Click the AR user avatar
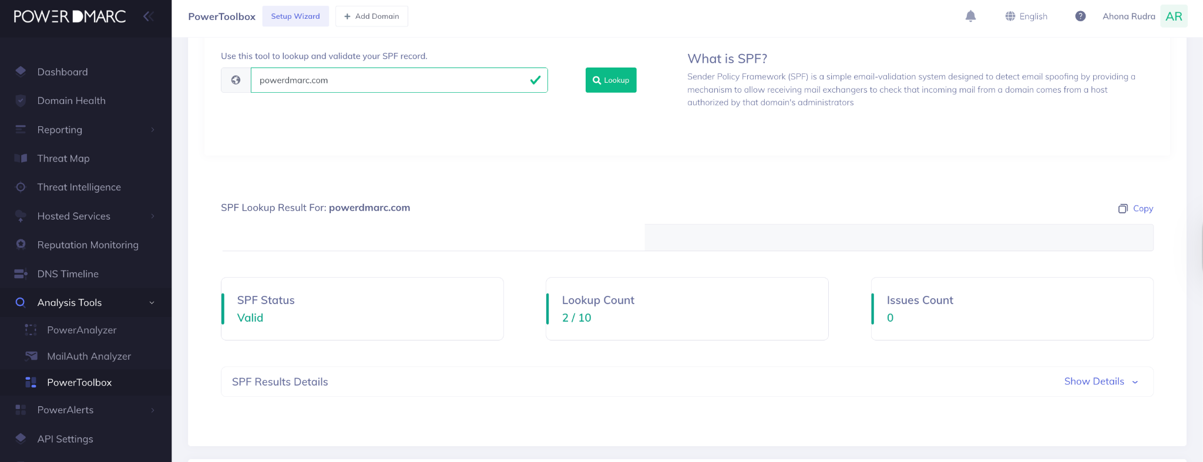The height and width of the screenshot is (462, 1203). pyautogui.click(x=1174, y=16)
